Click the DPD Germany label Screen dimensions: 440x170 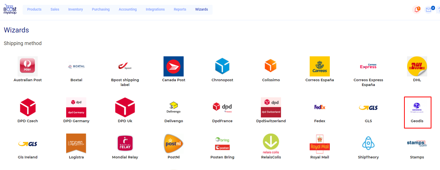76,121
